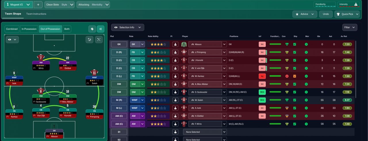The width and height of the screenshot is (368, 141).
Task: Click familiarity bar for F. Wirtz
Action: click(275, 124)
